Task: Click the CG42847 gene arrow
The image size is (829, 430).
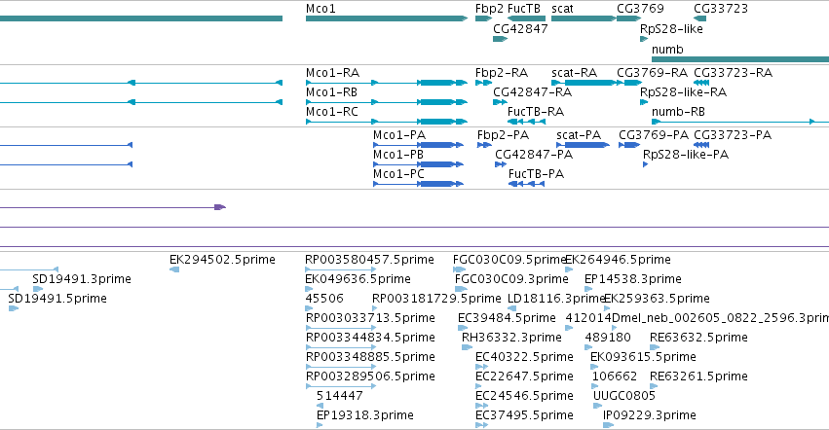Action: (x=500, y=39)
